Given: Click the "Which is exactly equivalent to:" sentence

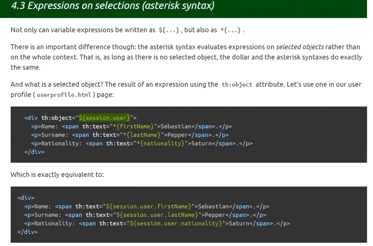Looking at the screenshot, I should tap(57, 174).
